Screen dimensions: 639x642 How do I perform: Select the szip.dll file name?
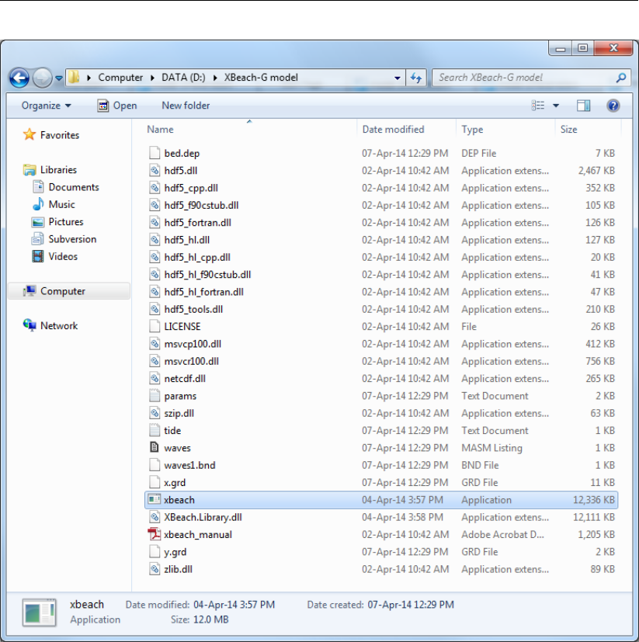pos(179,413)
